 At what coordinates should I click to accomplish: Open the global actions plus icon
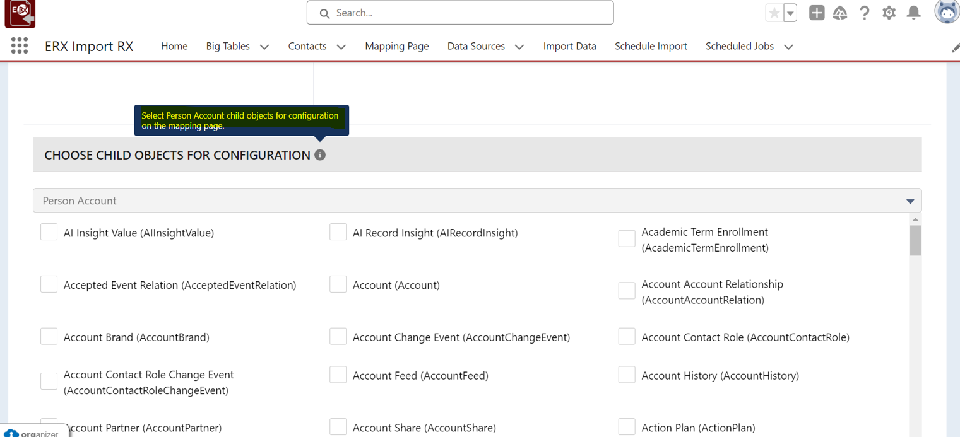[816, 13]
